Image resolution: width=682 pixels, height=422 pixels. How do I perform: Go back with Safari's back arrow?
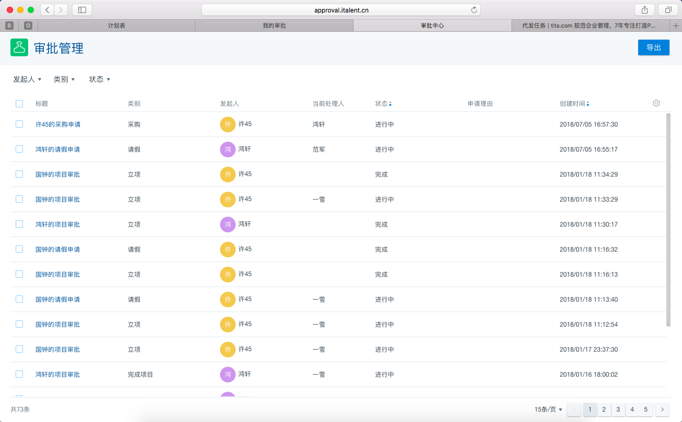pos(47,9)
